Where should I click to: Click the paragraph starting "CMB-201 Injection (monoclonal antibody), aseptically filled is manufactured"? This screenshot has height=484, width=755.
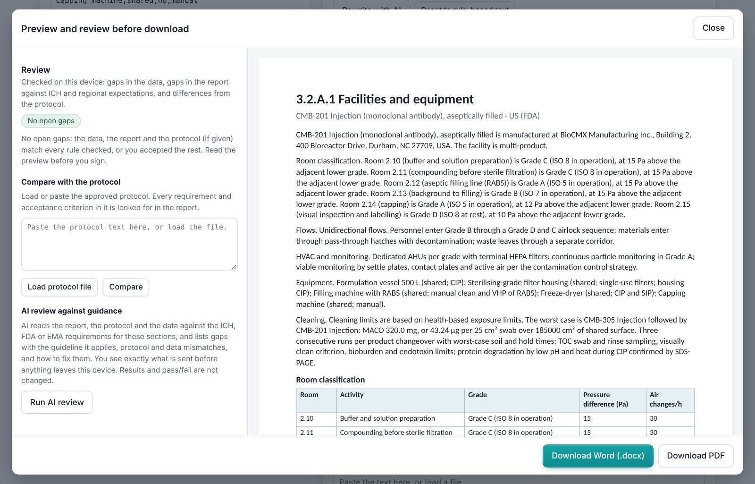[x=494, y=140]
